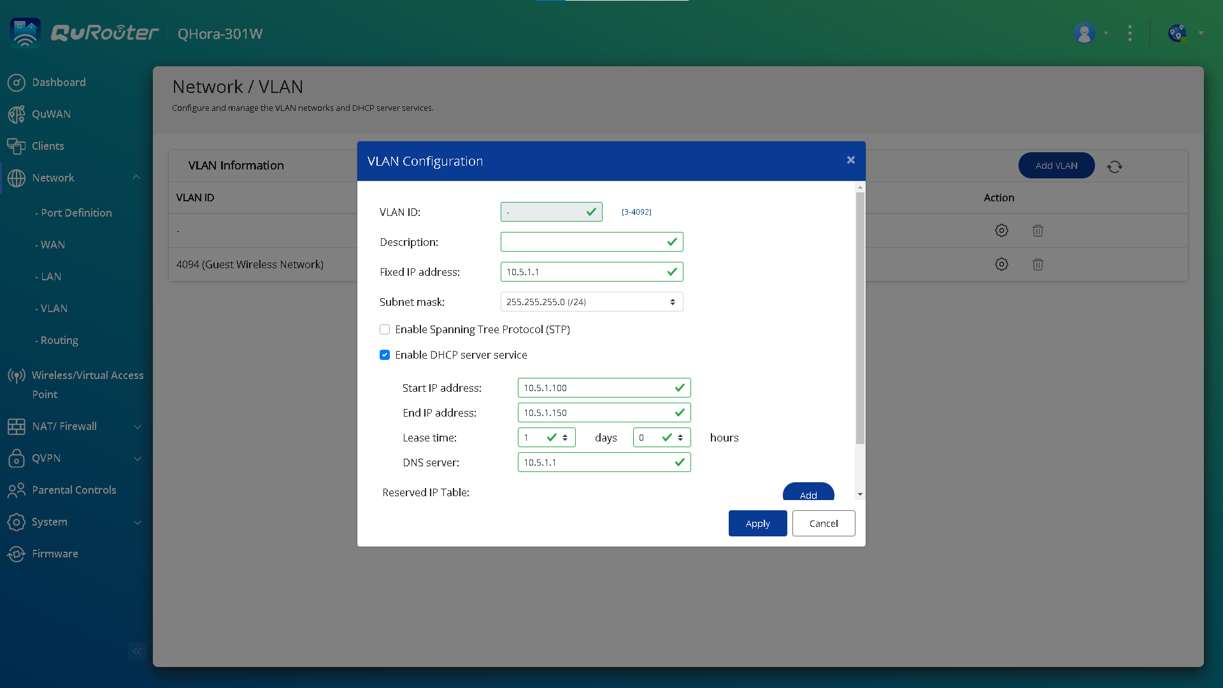Collapse the sidebar with double-chevron icon
This screenshot has height=688, width=1223.
[137, 651]
